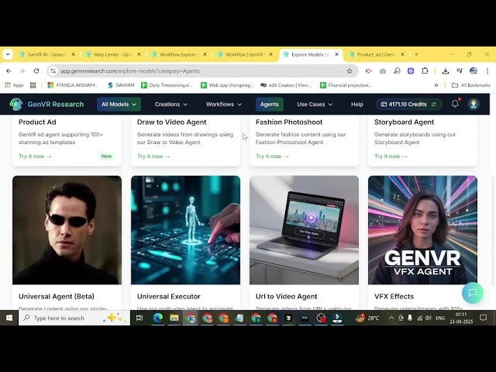This screenshot has height=372, width=496.
Task: Open the Windows notification center
Action: 483,318
